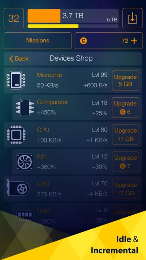
Task: Upgrade Microchip for 5 GB
Action: pyautogui.click(x=125, y=80)
